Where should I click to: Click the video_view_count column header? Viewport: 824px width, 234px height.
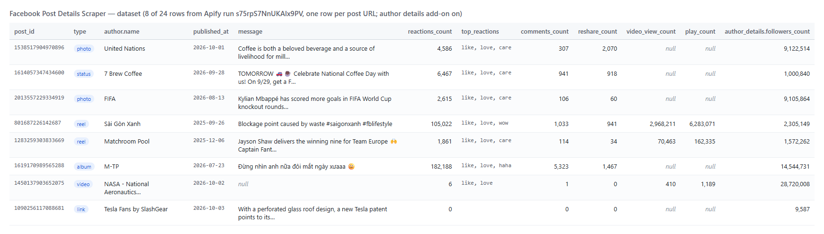coord(651,32)
